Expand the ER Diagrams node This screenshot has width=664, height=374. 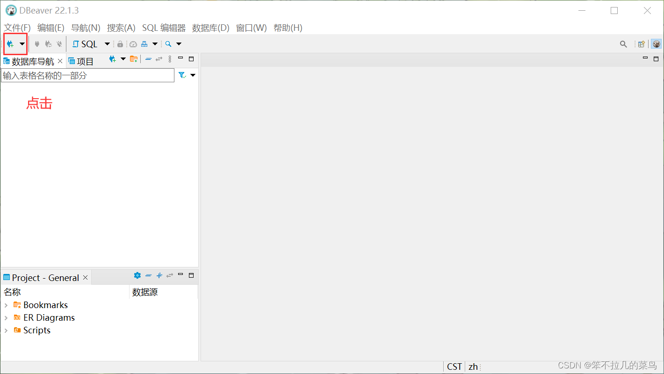pos(6,317)
